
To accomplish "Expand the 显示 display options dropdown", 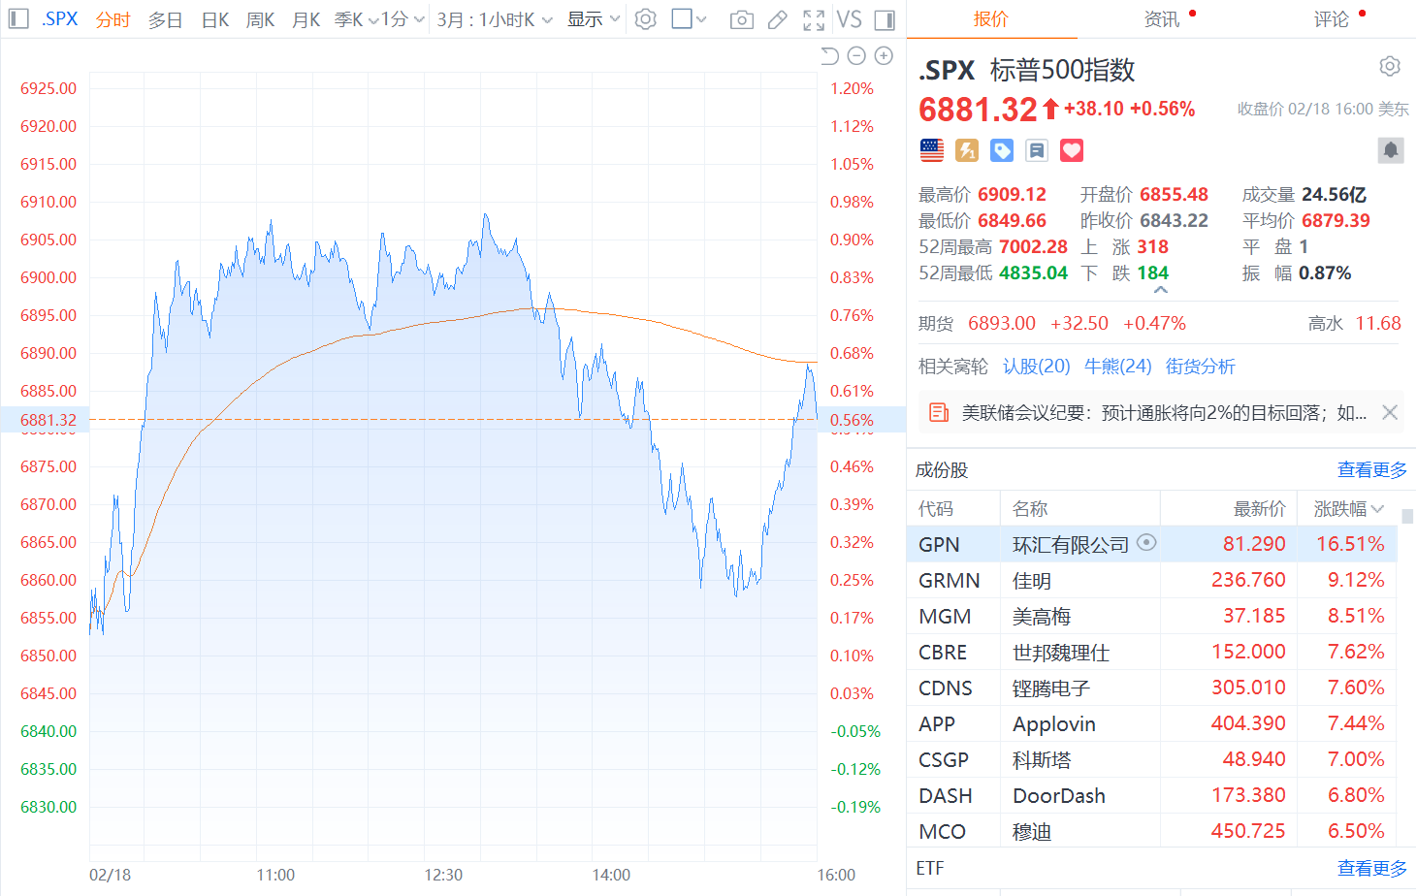I will pyautogui.click(x=593, y=19).
